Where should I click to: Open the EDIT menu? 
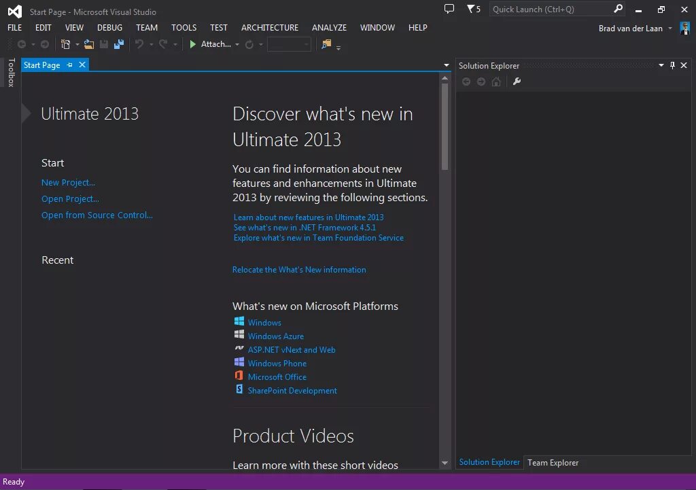[x=43, y=27]
